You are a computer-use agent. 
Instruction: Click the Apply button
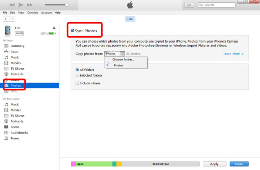[x=214, y=164]
